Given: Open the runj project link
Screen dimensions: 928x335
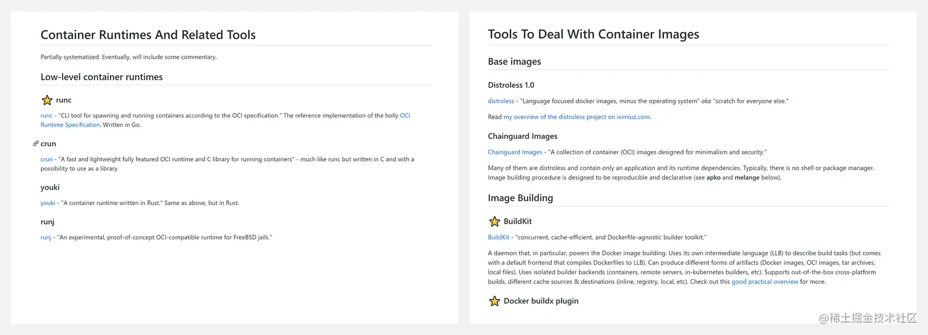Looking at the screenshot, I should point(45,237).
